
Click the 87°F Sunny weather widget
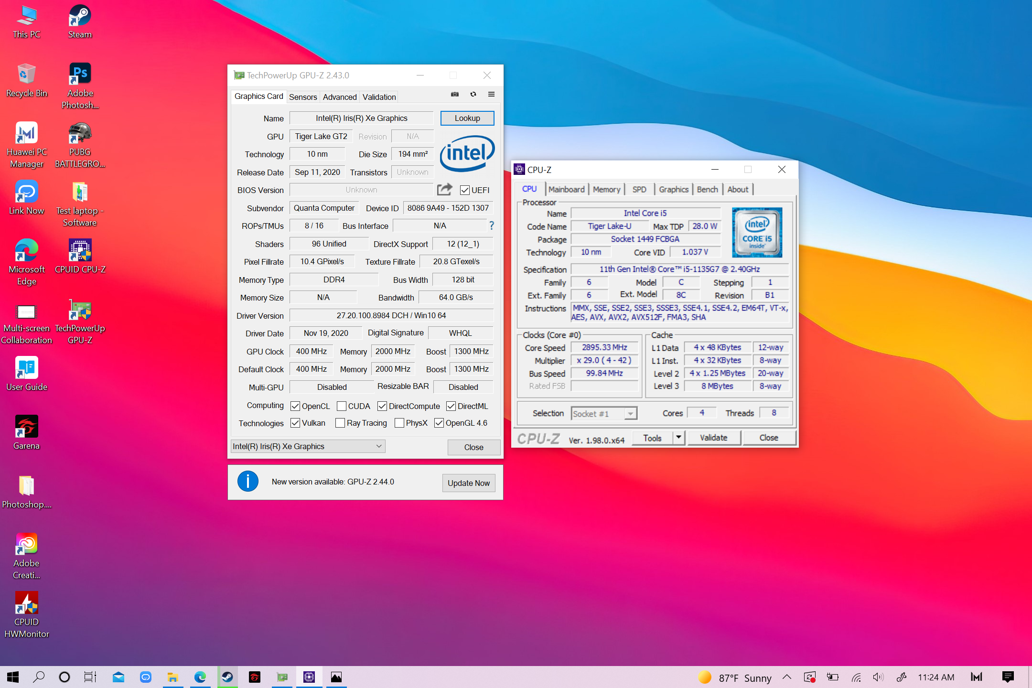[735, 677]
